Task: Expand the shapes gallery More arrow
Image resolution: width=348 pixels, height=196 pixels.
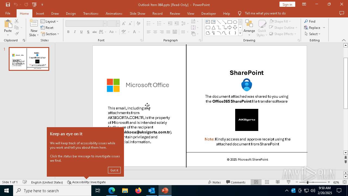Action: [x=240, y=33]
